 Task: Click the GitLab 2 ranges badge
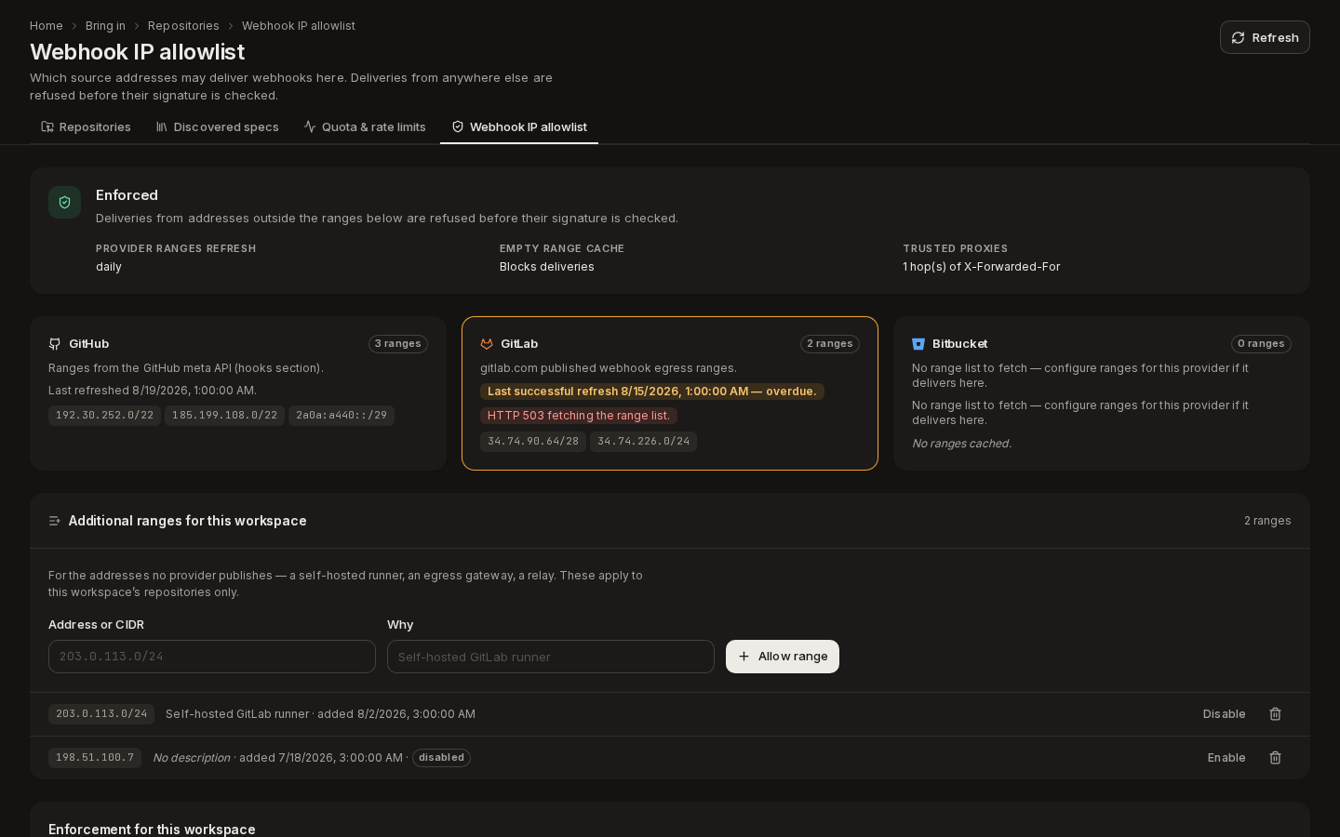click(x=830, y=344)
